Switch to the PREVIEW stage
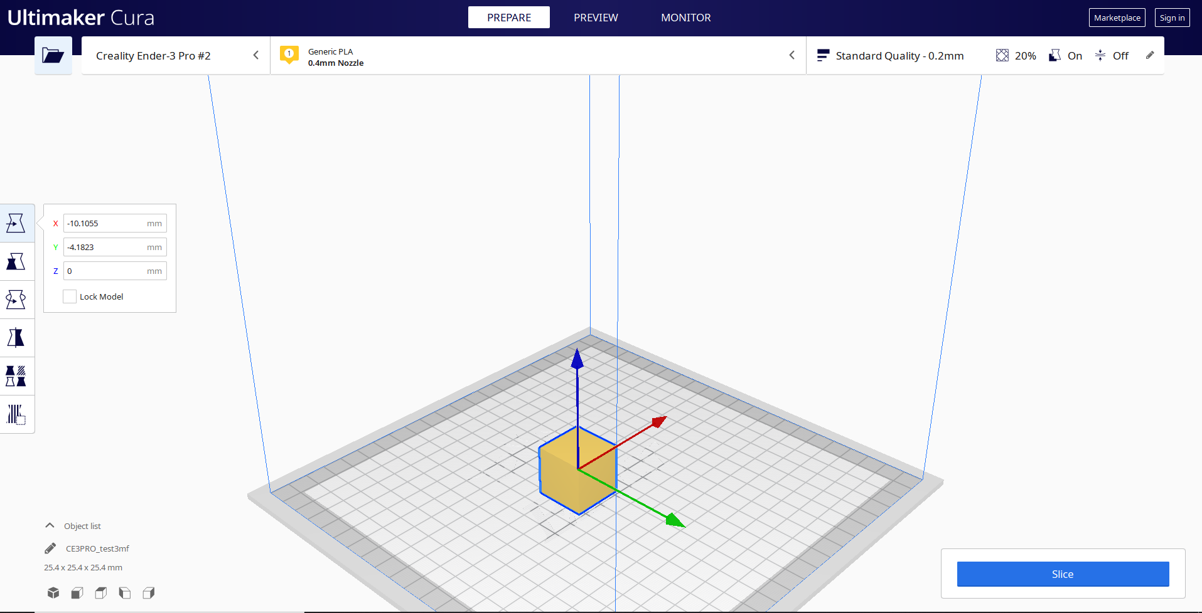Viewport: 1202px width, 613px height. tap(596, 18)
